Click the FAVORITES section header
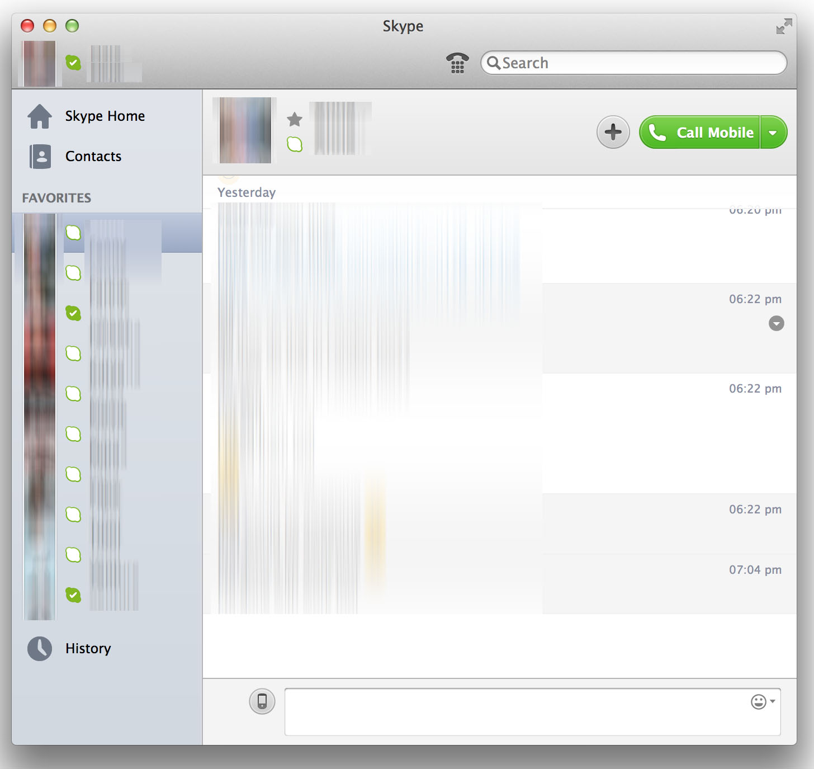The height and width of the screenshot is (769, 814). point(56,198)
